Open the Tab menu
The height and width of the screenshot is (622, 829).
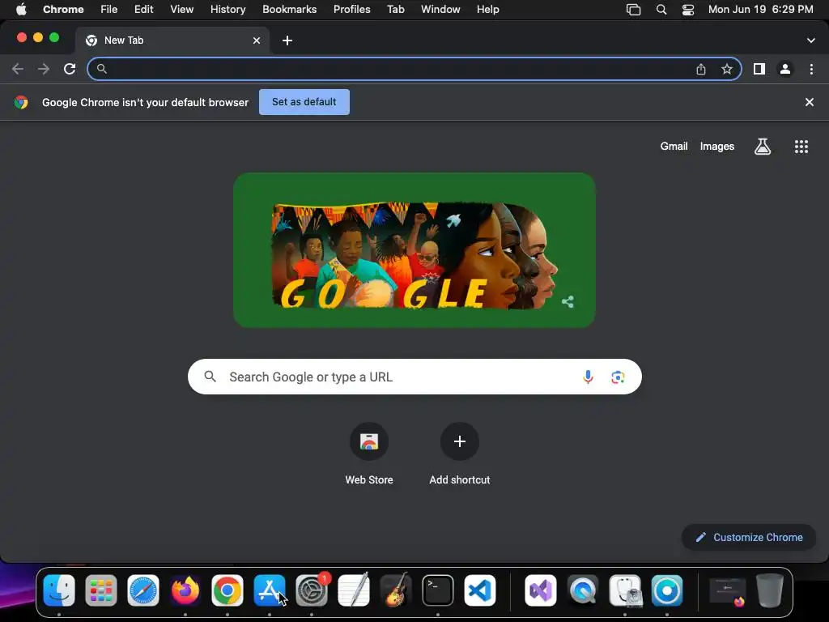coord(395,10)
